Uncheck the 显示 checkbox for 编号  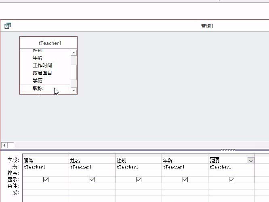pyautogui.click(x=46, y=180)
